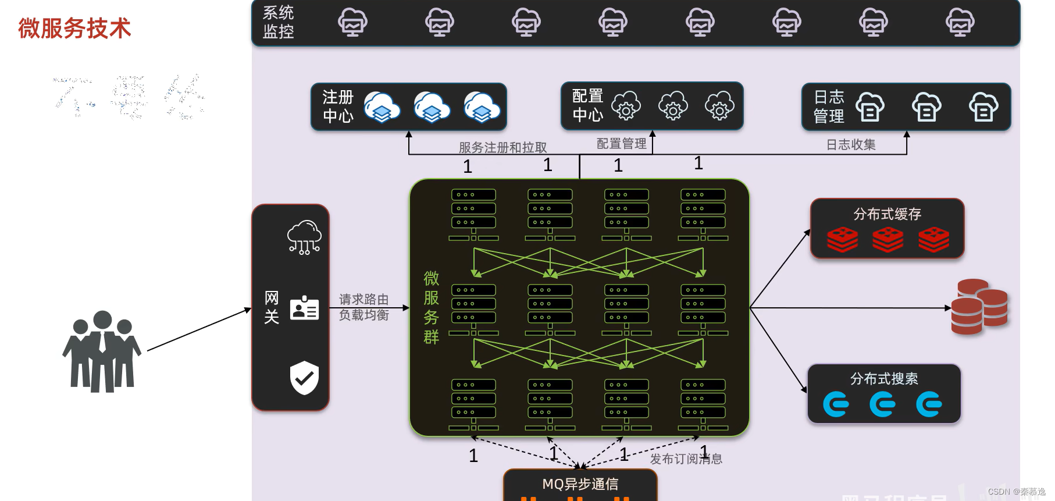The height and width of the screenshot is (501, 1055).
Task: Click the ID card icon in the gateway panel
Action: click(x=304, y=308)
